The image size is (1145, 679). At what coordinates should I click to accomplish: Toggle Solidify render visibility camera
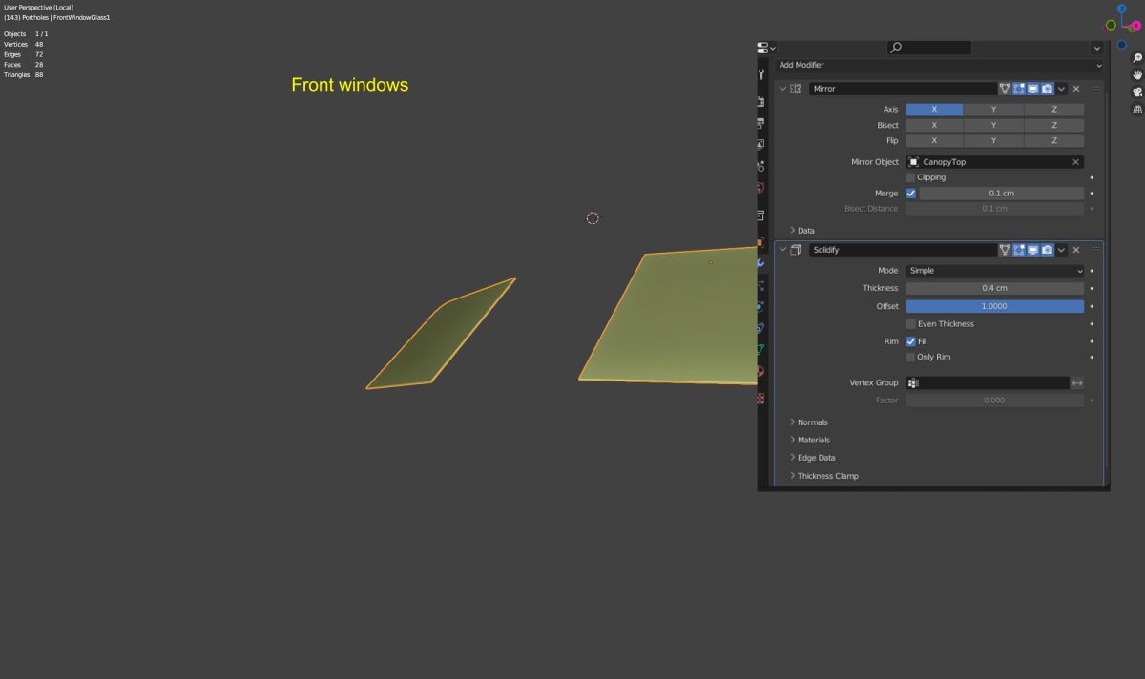[1048, 250]
